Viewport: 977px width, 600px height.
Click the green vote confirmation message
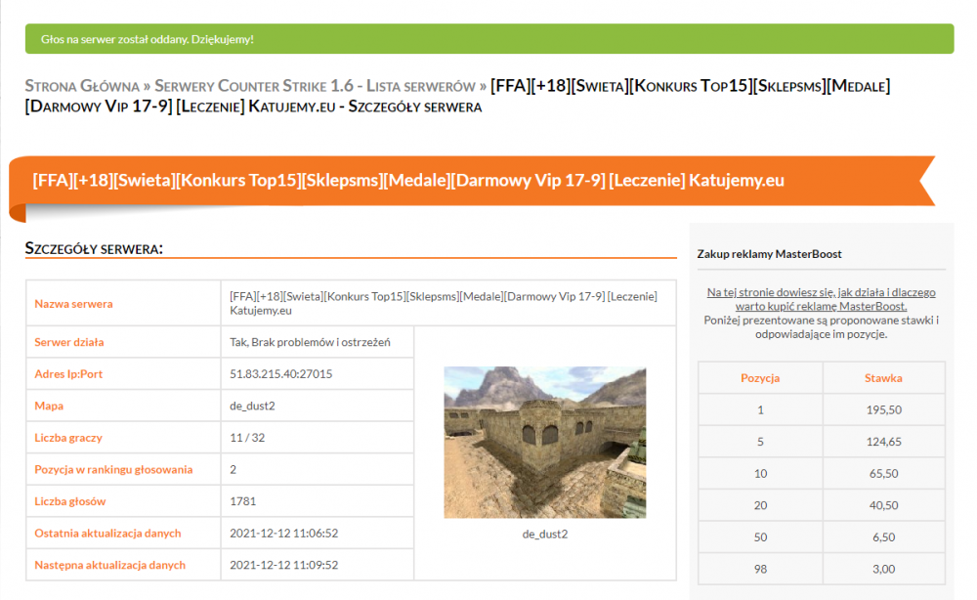[x=489, y=39]
